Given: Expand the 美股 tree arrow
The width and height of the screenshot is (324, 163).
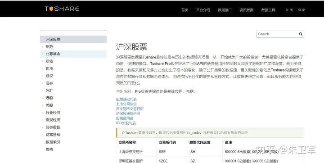Looking at the screenshot, I should 43,105.
